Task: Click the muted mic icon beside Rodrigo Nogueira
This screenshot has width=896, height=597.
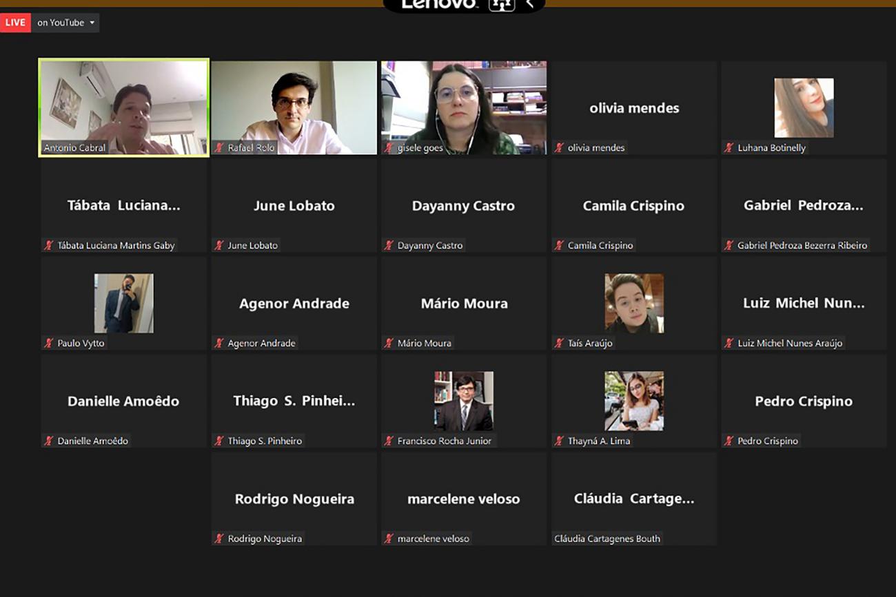Action: pyautogui.click(x=219, y=538)
